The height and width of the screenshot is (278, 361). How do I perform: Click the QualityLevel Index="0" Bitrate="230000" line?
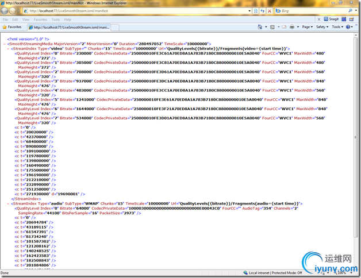coord(170,56)
